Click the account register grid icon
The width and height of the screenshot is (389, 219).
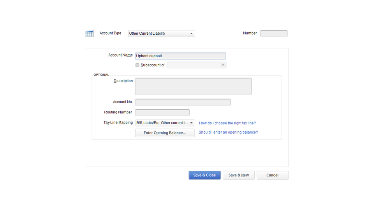(89, 34)
